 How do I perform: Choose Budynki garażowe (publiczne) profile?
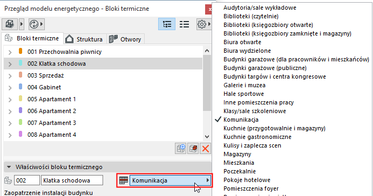coord(265,68)
